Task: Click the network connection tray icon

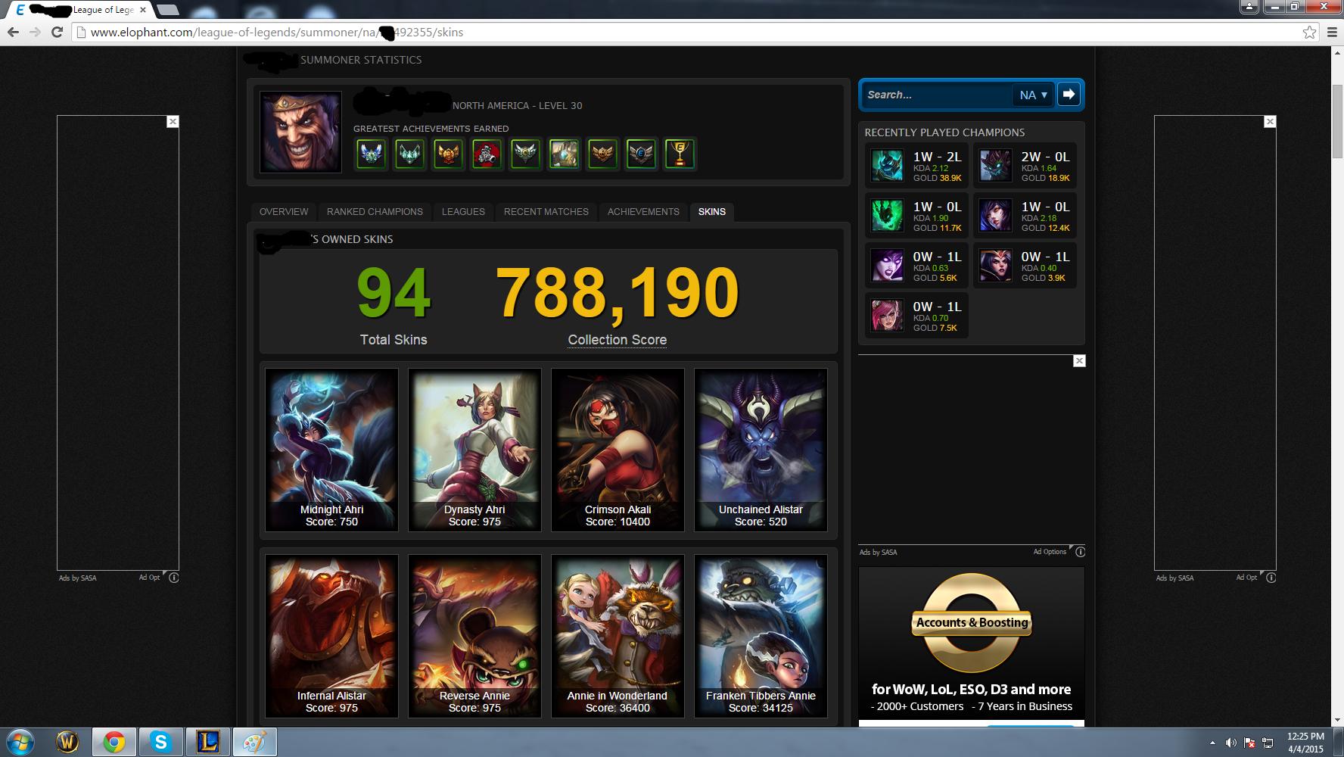Action: [x=1268, y=743]
